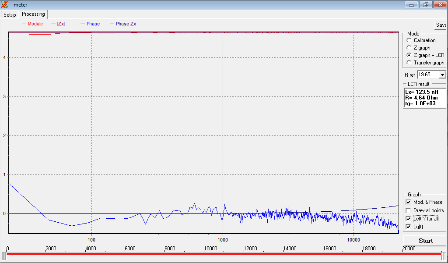The image size is (448, 263).
Task: Select Calibration mode radio button
Action: [409, 40]
